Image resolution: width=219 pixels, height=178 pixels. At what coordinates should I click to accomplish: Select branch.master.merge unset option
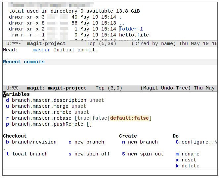[79, 106]
